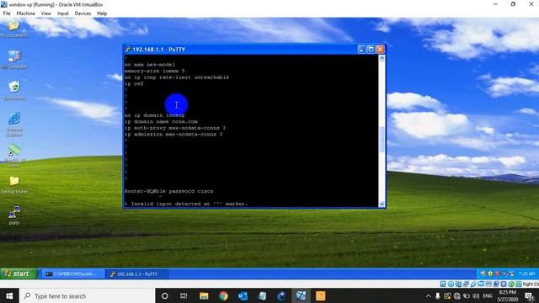Screen dimensions: 539x303
Task: Click VirtualBox optical disk indicator
Action: (451, 284)
